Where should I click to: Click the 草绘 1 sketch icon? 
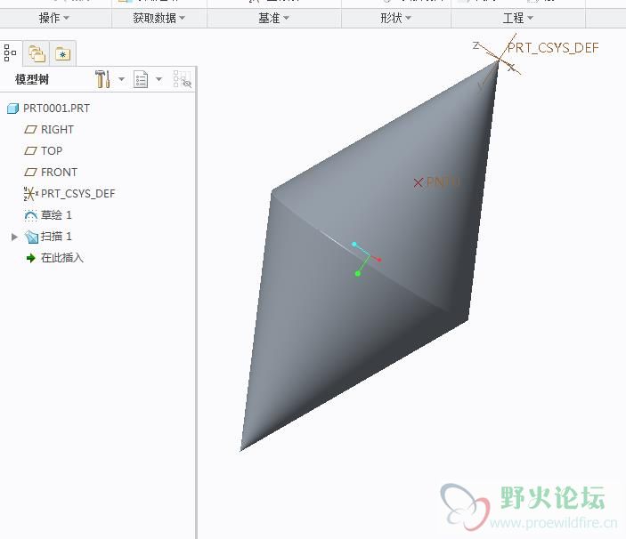click(31, 215)
